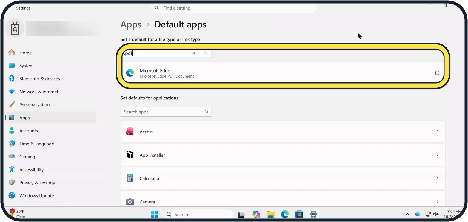Image resolution: width=468 pixels, height=222 pixels.
Task: Click the Microsoft Edge PDF Document result
Action: coord(283,73)
